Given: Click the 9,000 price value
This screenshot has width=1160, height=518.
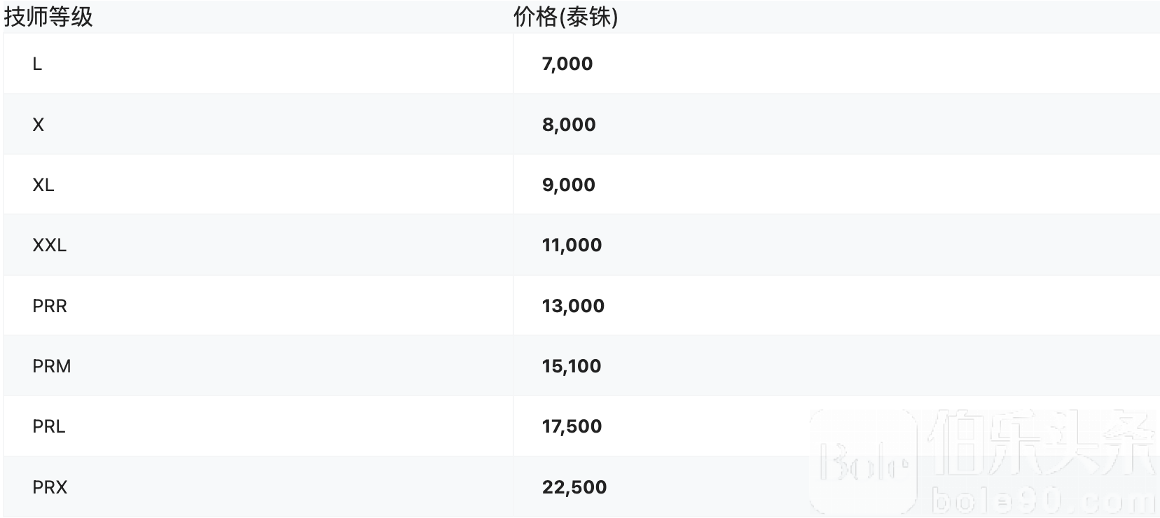Looking at the screenshot, I should point(569,185).
